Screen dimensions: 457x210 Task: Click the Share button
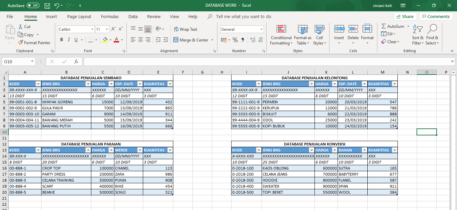point(406,16)
